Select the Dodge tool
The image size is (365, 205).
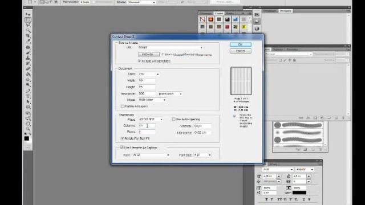(x=28, y=85)
